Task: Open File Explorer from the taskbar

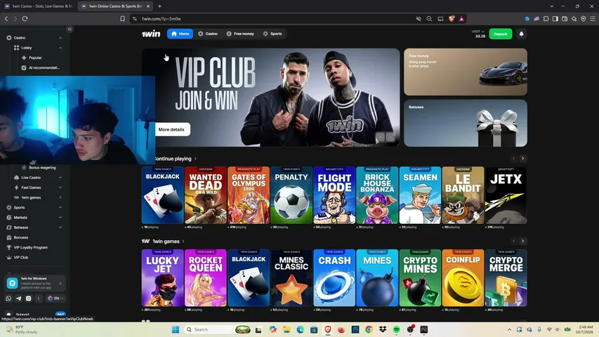Action: (x=287, y=329)
